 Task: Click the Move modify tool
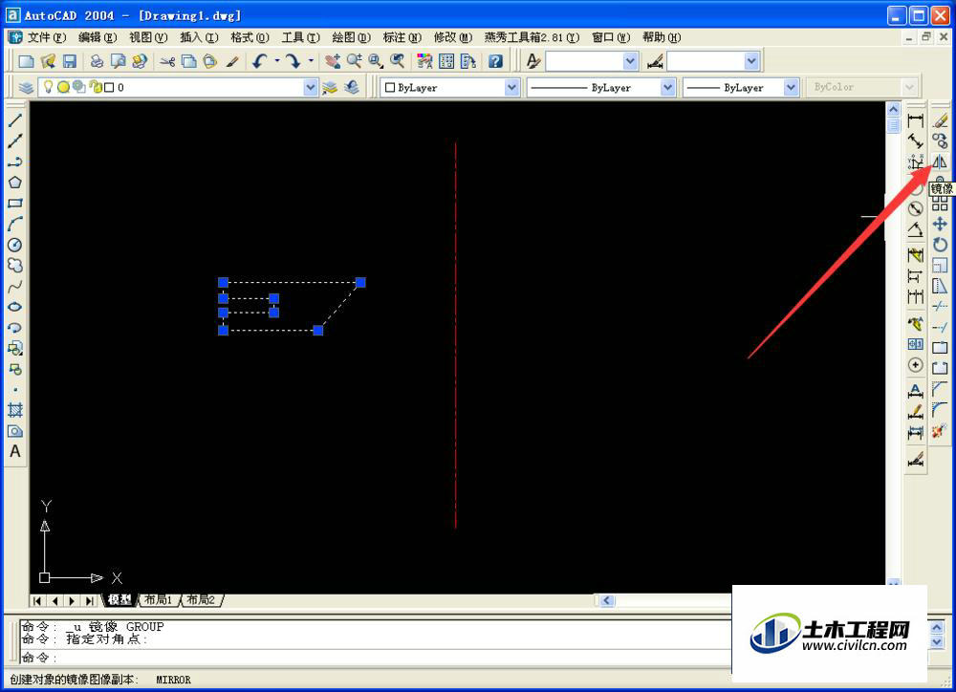click(x=940, y=224)
